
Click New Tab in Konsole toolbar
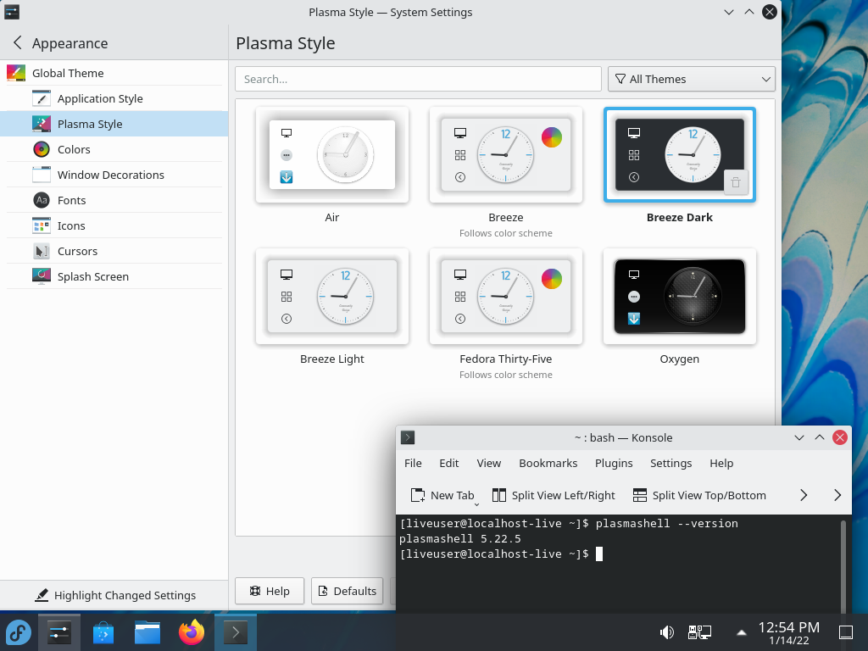click(x=442, y=495)
